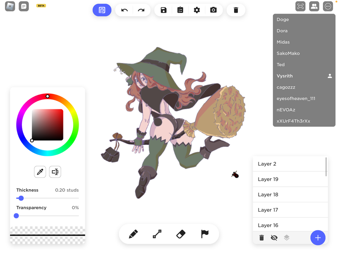
Task: Take a snapshot with camera icon
Action: pyautogui.click(x=213, y=10)
